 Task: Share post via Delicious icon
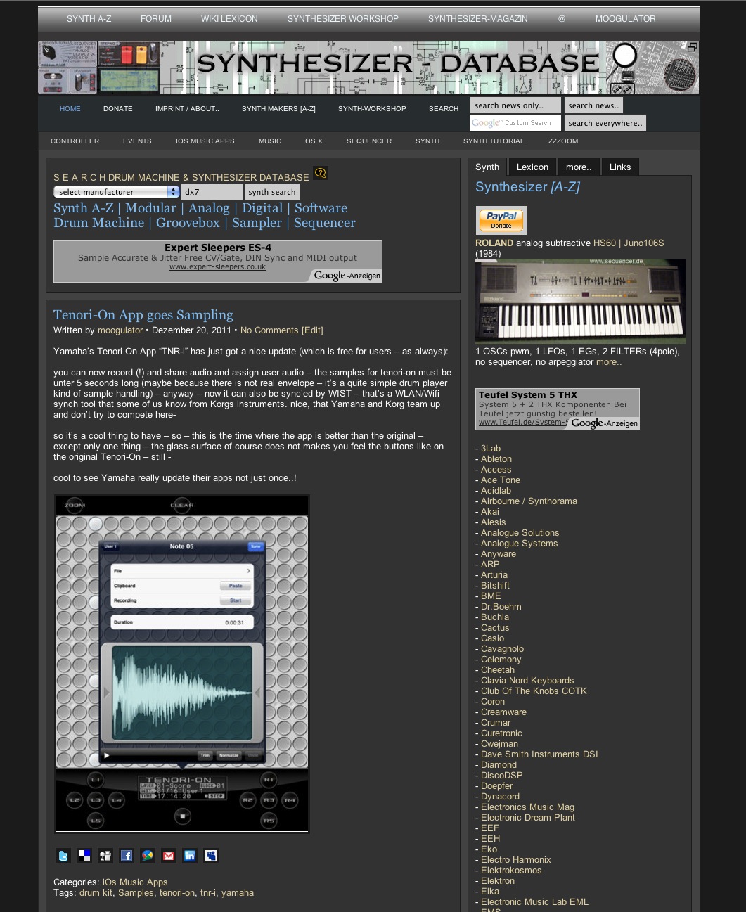(x=84, y=856)
